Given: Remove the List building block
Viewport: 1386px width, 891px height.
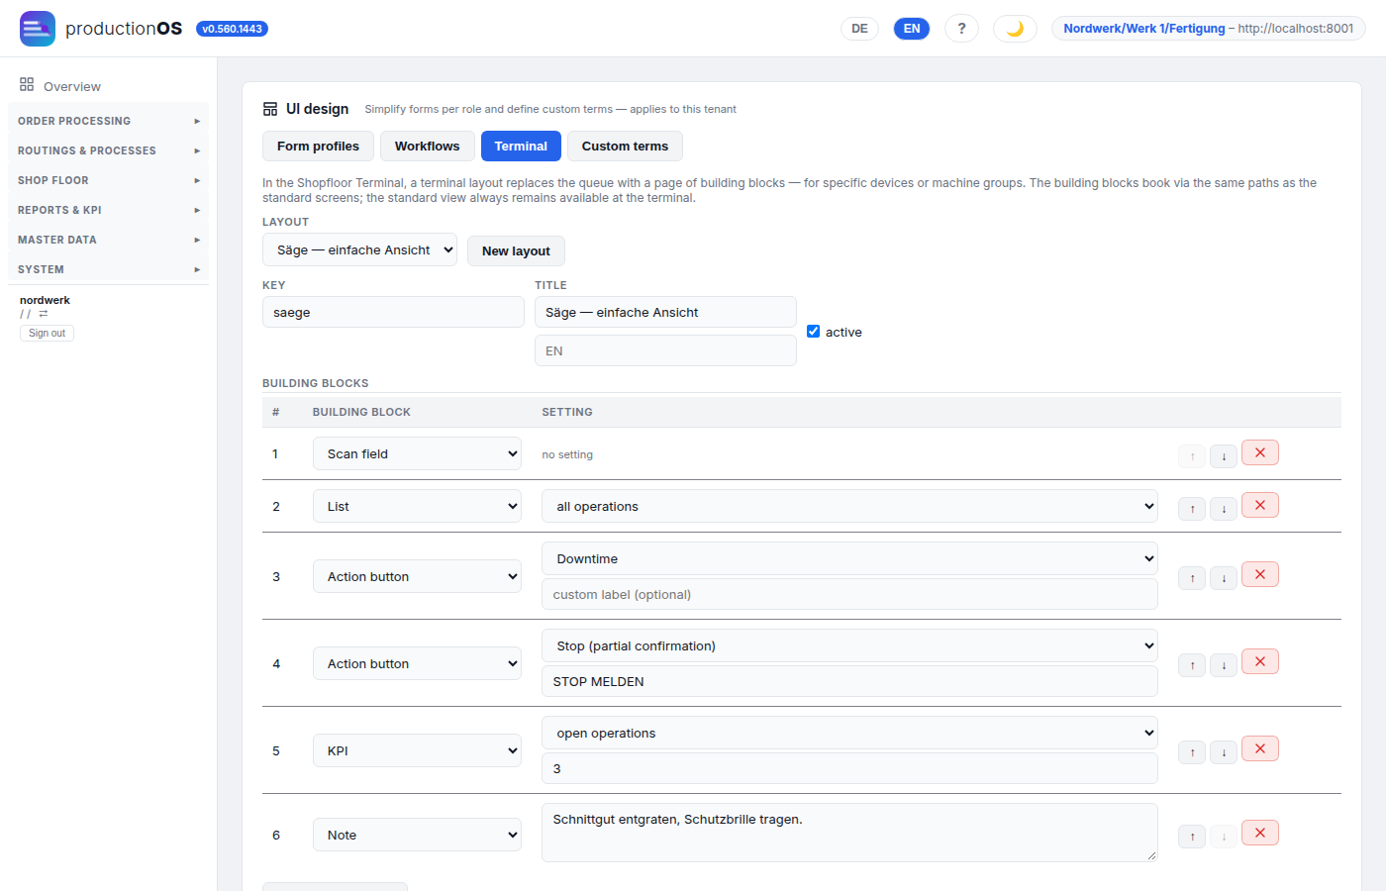Looking at the screenshot, I should (x=1260, y=505).
